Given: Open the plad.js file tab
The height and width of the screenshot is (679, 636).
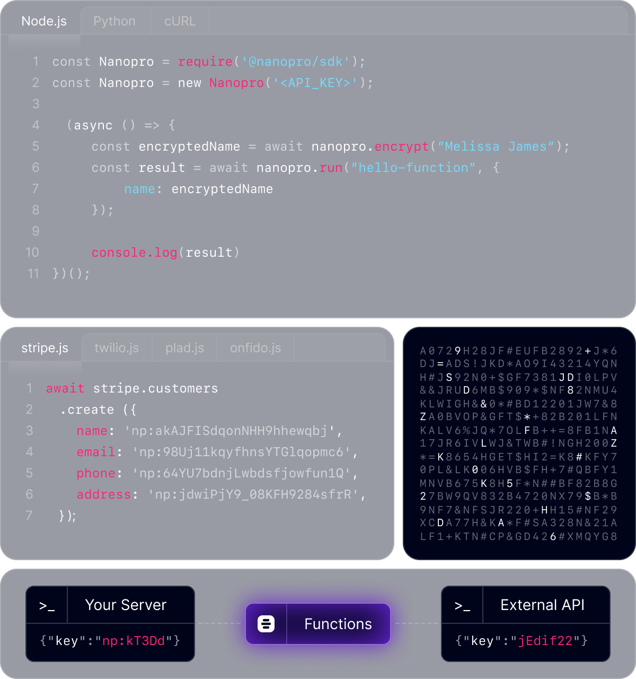Looking at the screenshot, I should [184, 348].
